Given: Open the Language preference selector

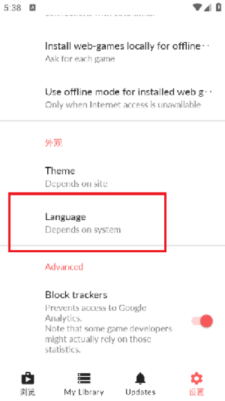Looking at the screenshot, I should click(x=112, y=223).
